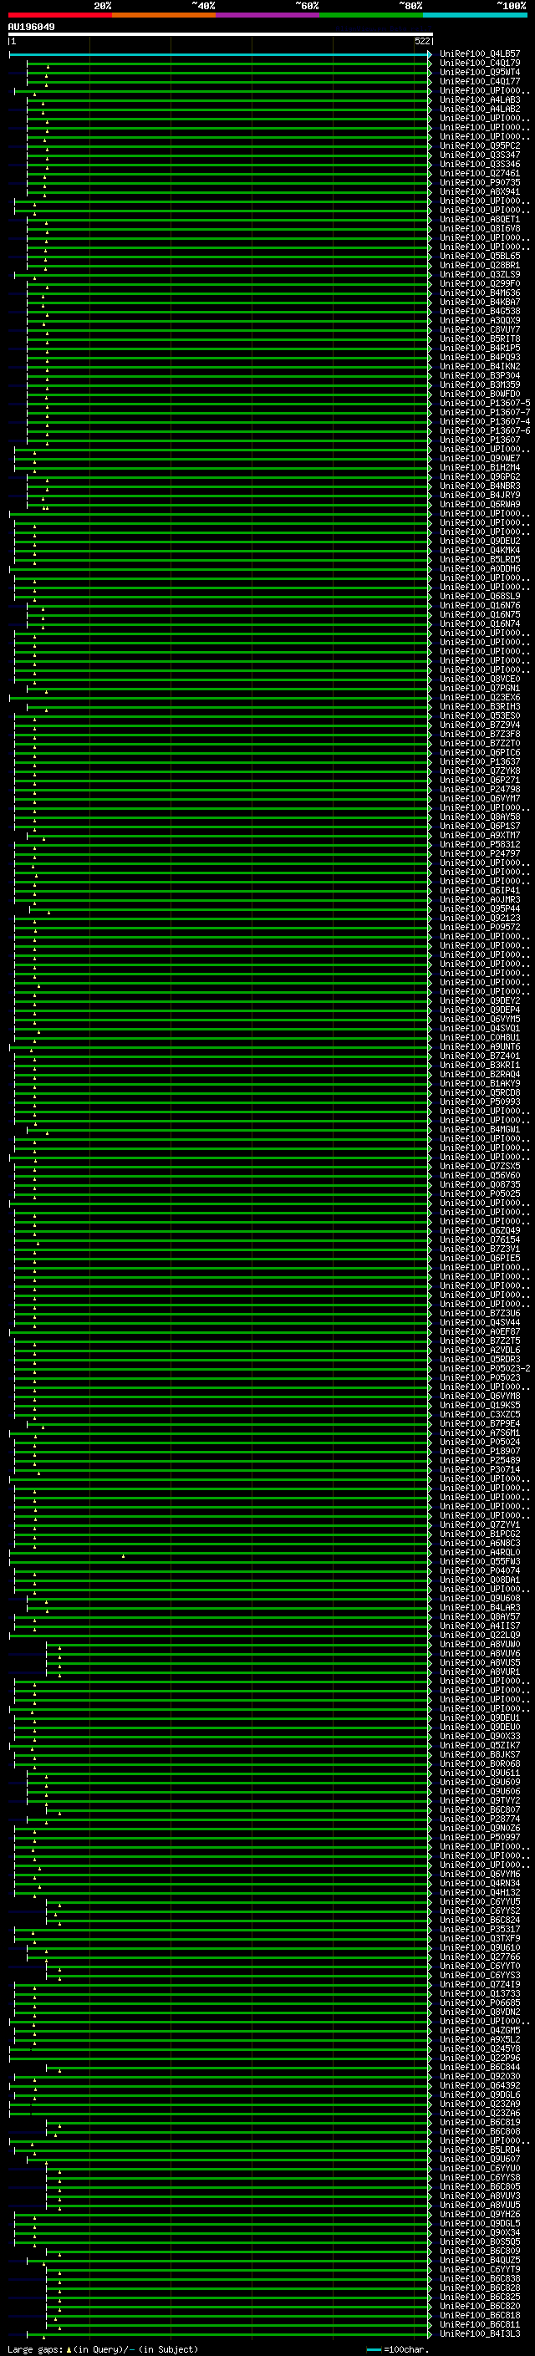The image size is (535, 2356).
Task: Click label UniRef100_Q6RWA9
Action: 480,504
